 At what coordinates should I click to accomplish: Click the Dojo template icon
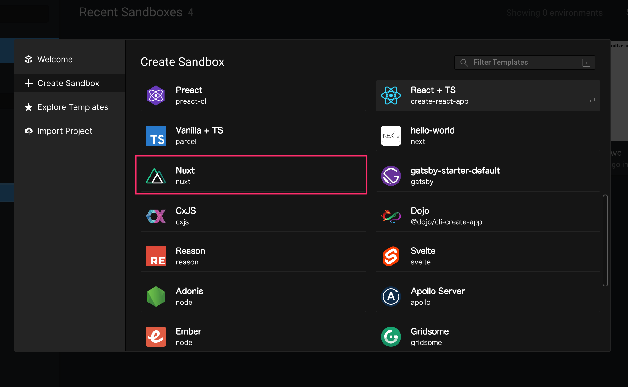(391, 216)
